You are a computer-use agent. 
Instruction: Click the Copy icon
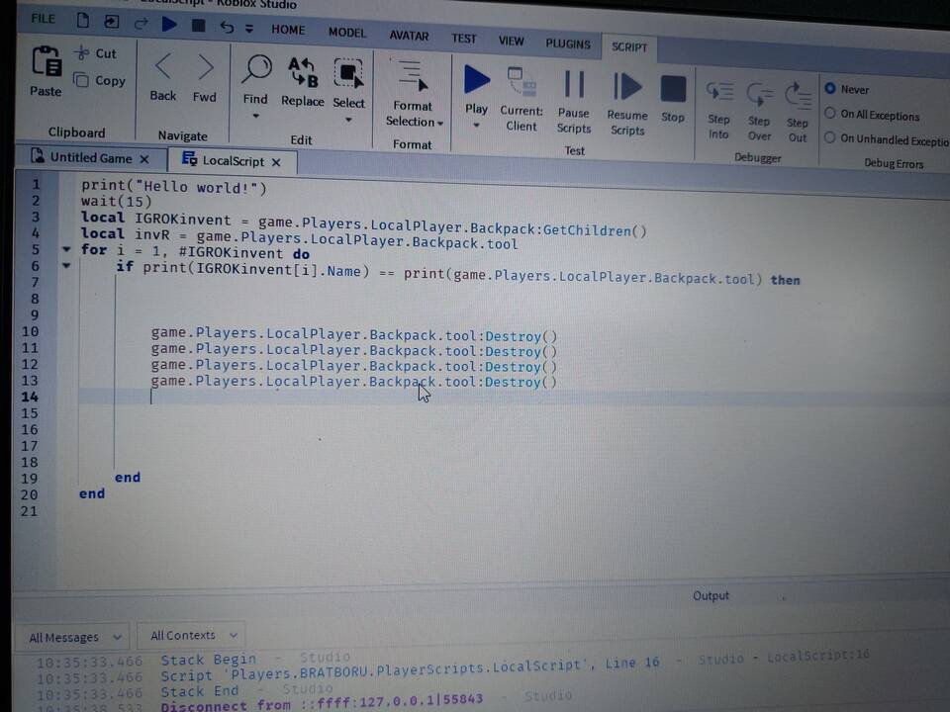pos(81,80)
